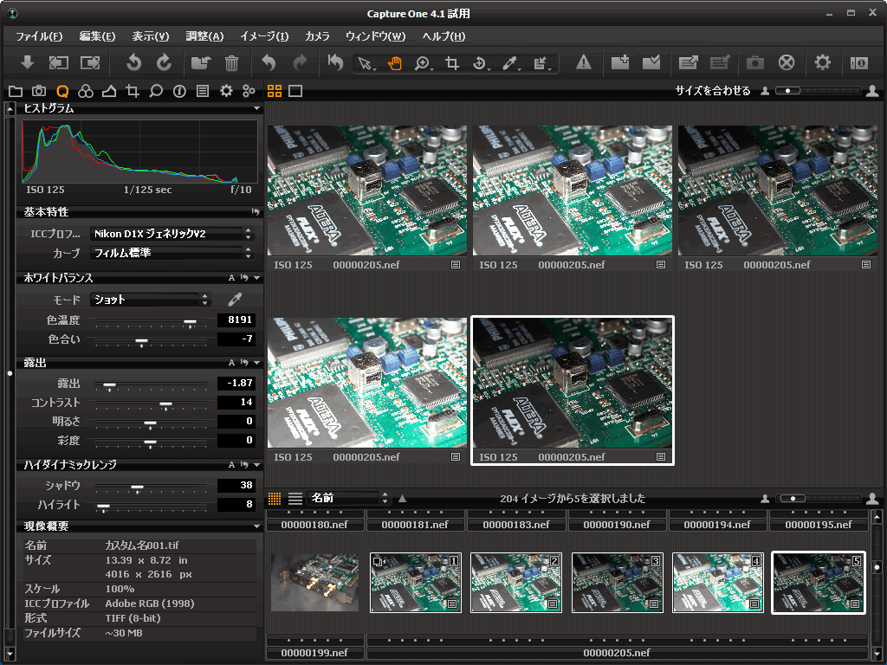Viewport: 887px width, 665px height.
Task: Adjust the シャドウ slider handle
Action: [x=138, y=487]
